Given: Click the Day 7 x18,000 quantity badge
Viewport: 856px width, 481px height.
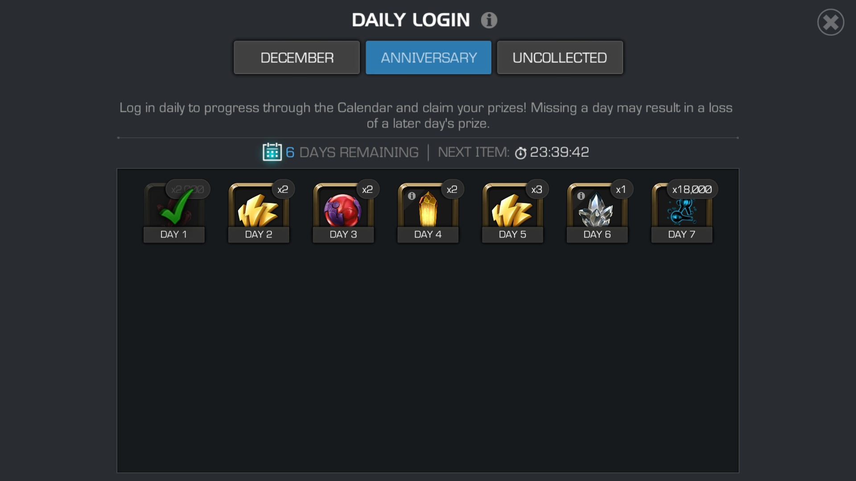Looking at the screenshot, I should pyautogui.click(x=692, y=189).
